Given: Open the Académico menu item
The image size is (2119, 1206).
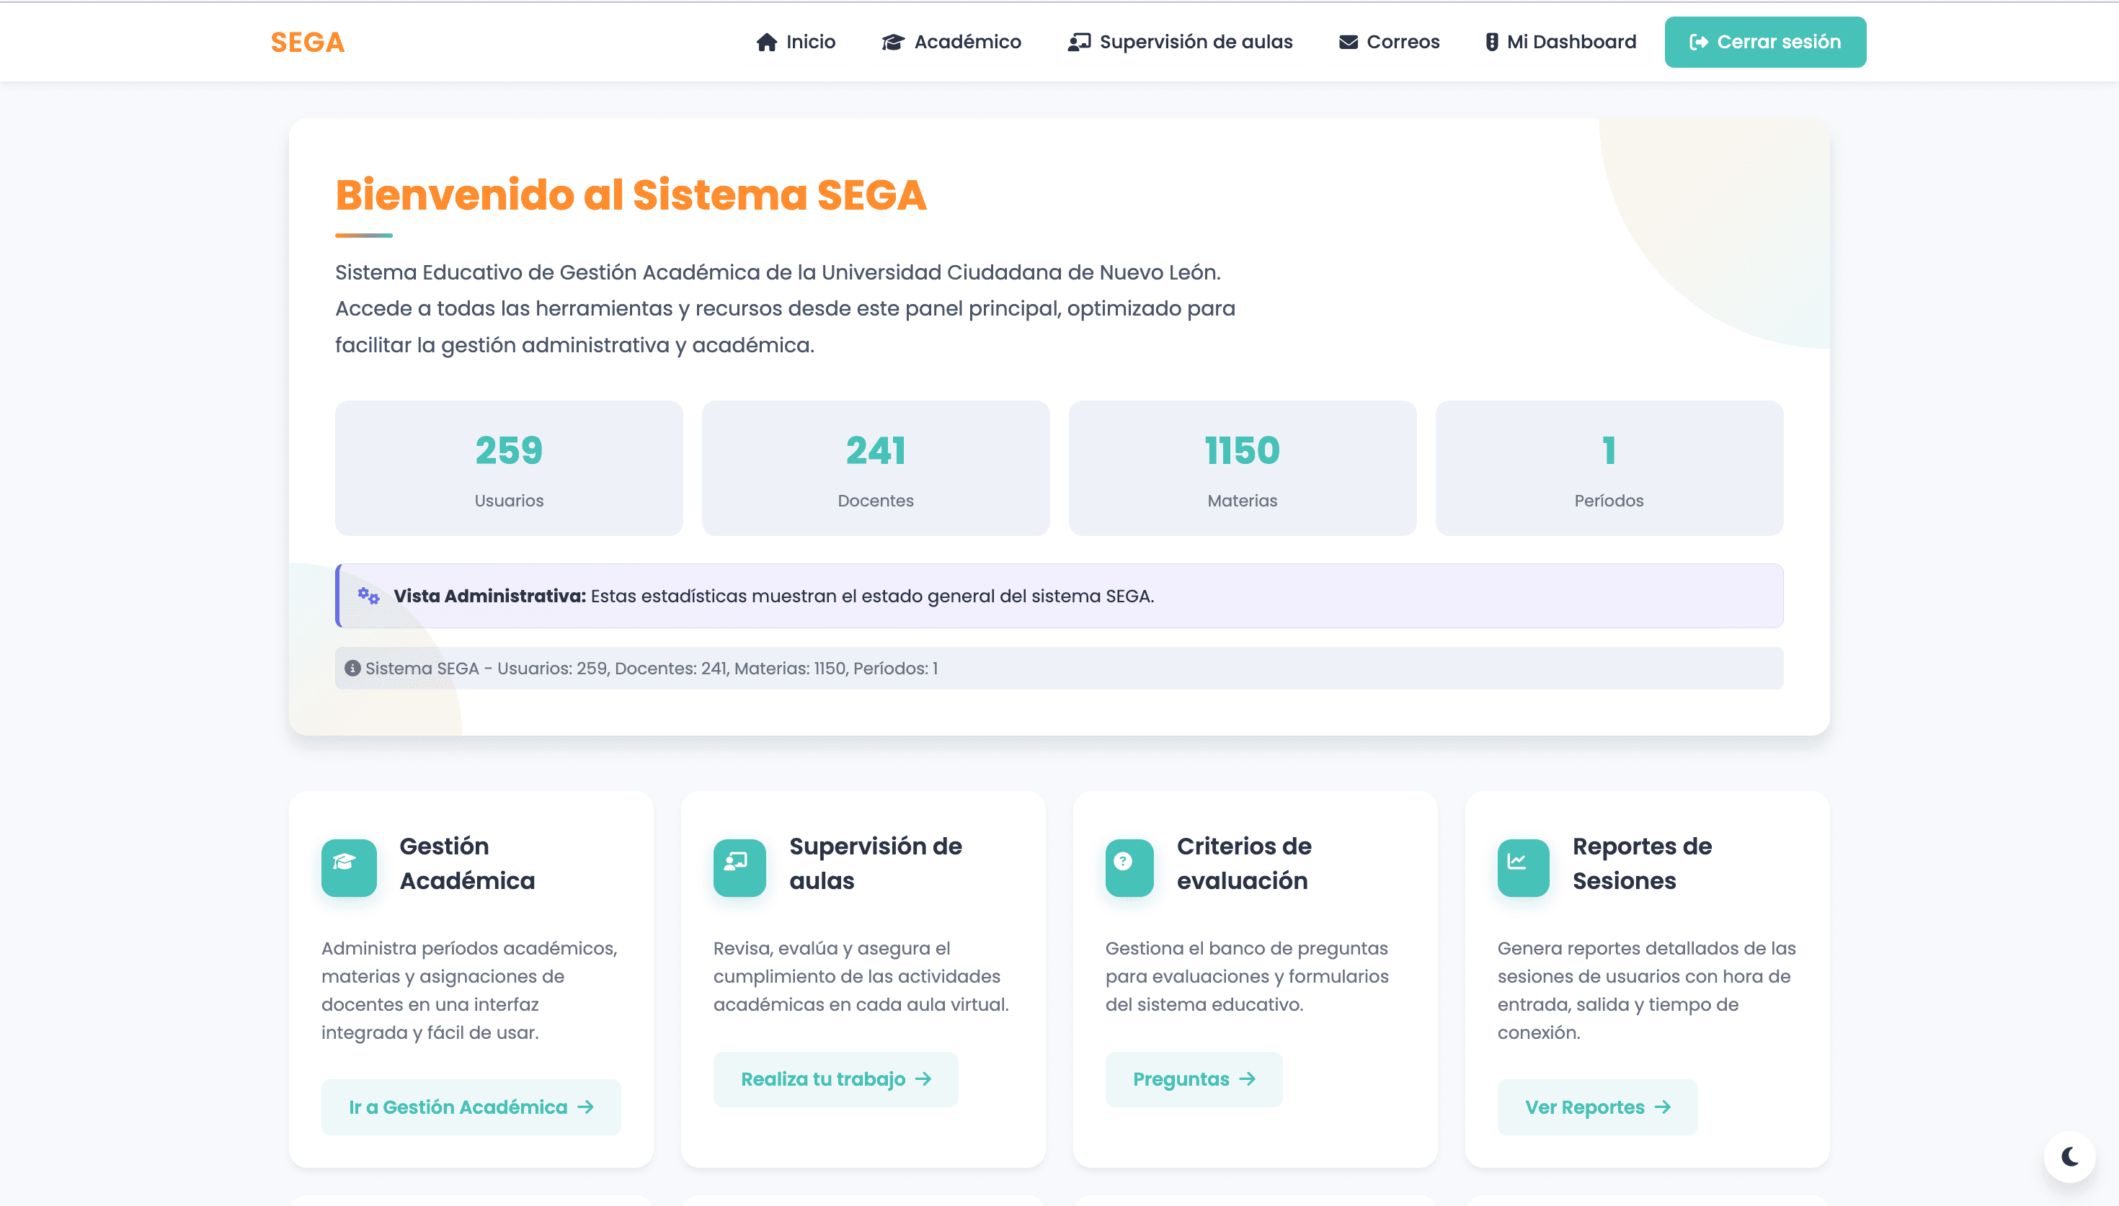Looking at the screenshot, I should tap(951, 43).
